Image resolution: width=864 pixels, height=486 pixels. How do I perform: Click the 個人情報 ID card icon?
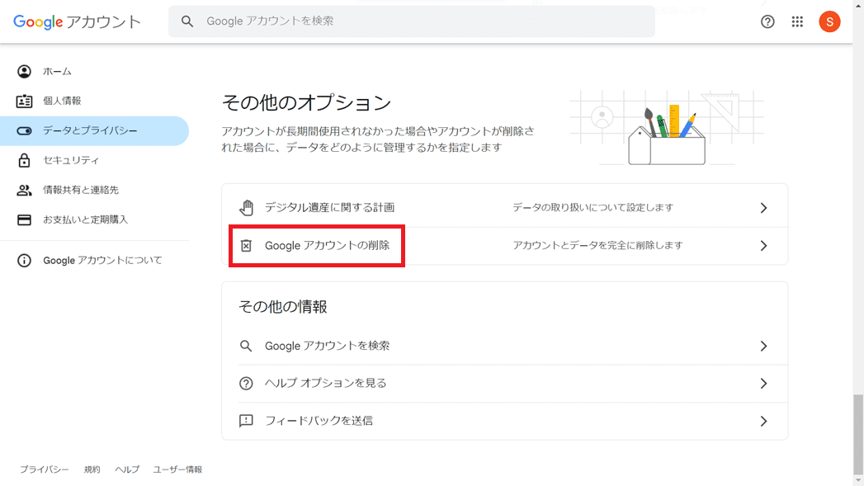pyautogui.click(x=24, y=101)
